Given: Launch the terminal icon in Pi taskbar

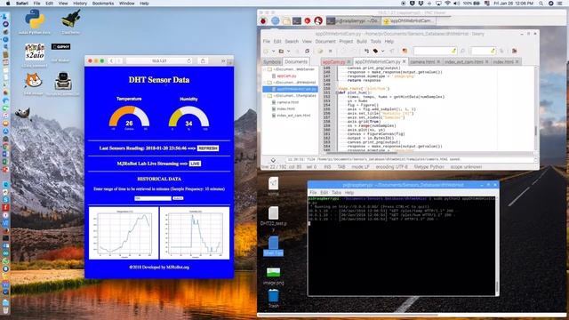Looking at the screenshot, I should (297, 21).
